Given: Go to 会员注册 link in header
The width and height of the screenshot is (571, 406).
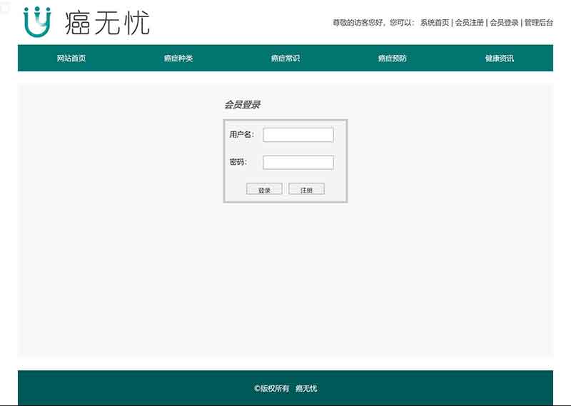Looking at the screenshot, I should 470,23.
